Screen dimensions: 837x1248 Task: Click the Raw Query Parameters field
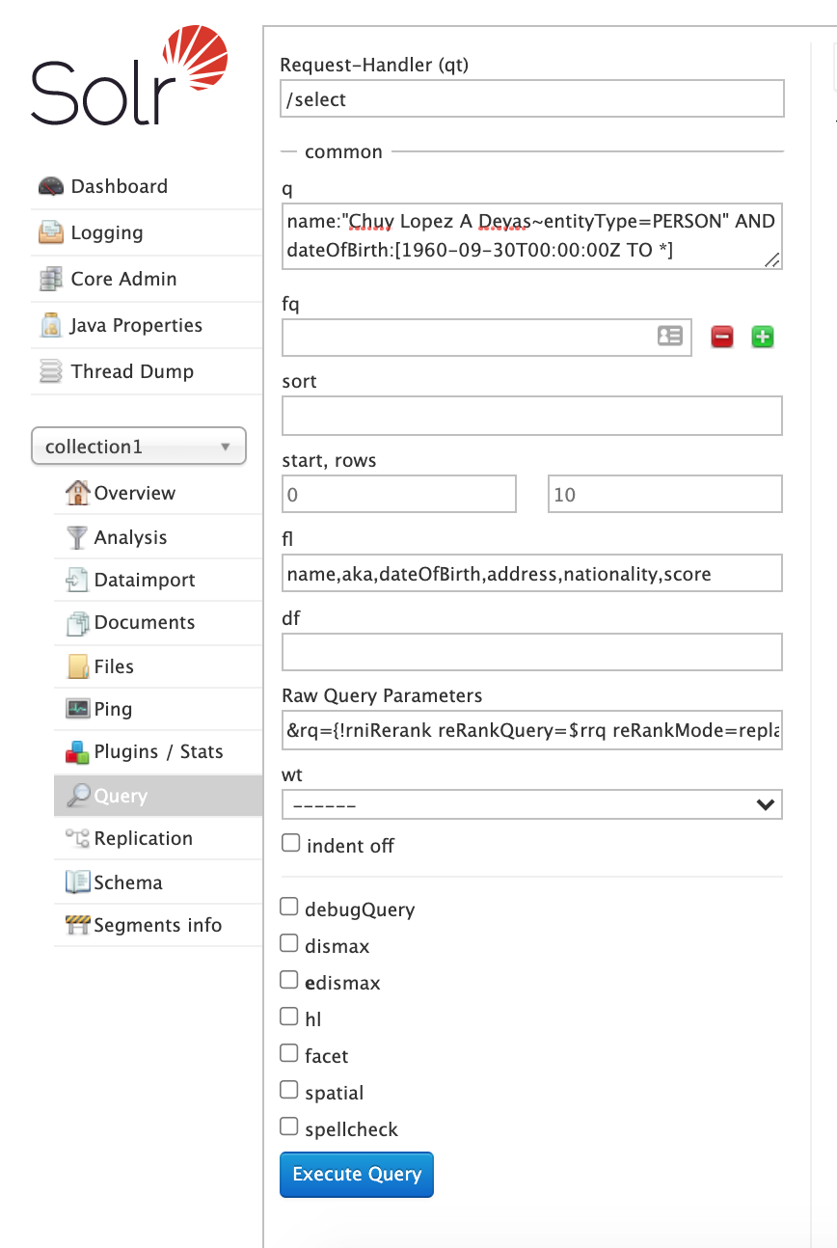(x=531, y=731)
